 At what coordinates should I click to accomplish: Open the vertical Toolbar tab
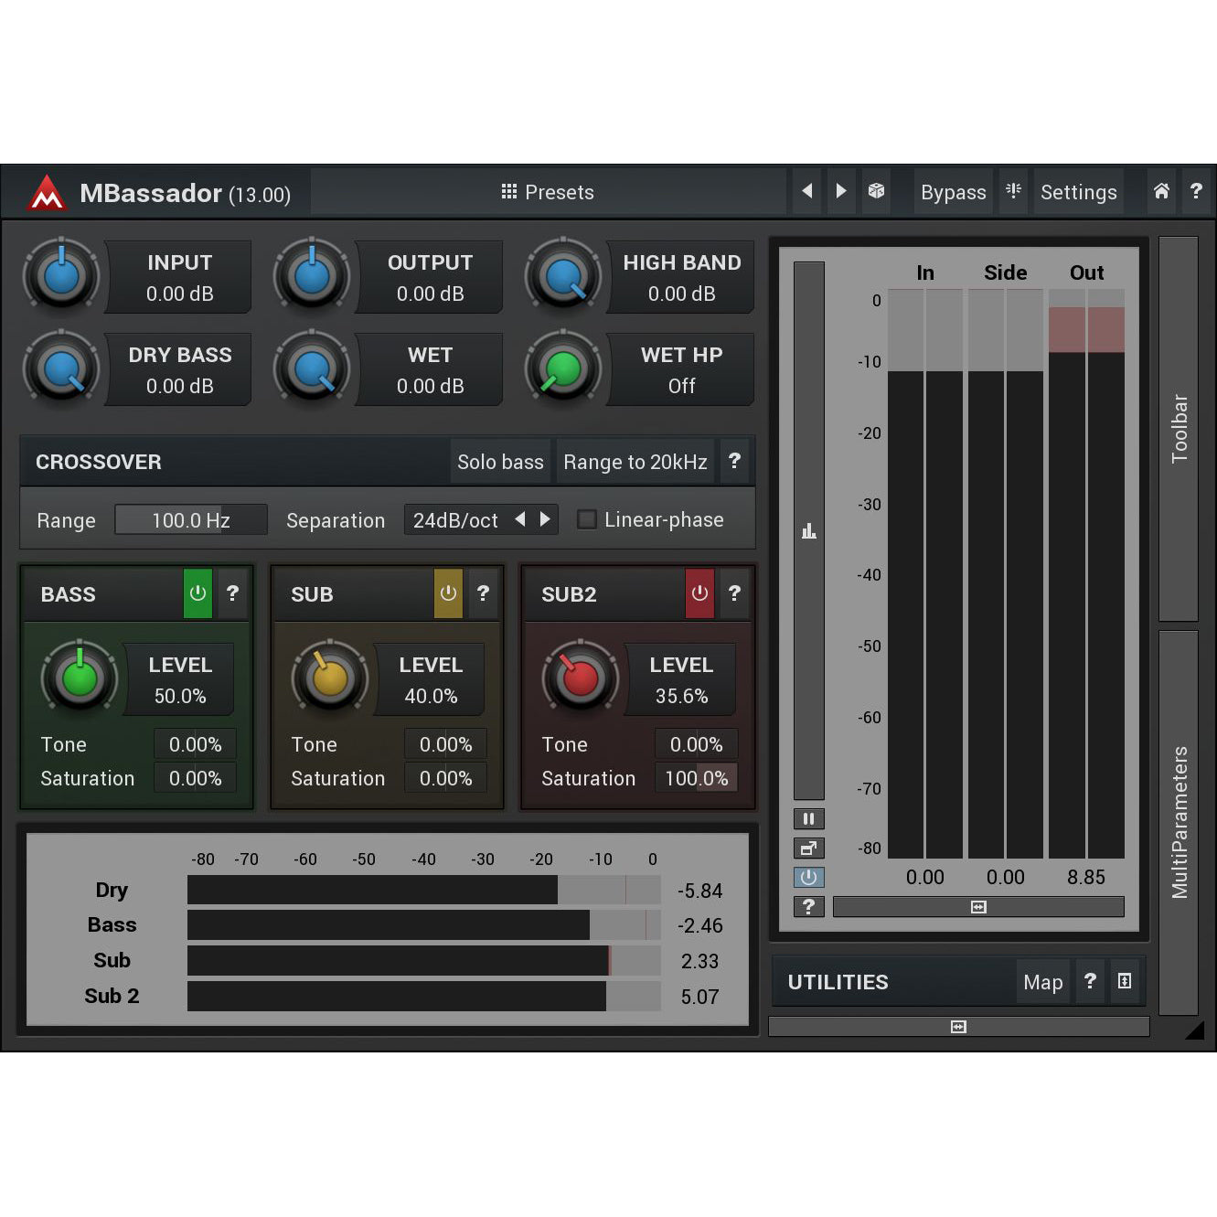click(x=1179, y=428)
